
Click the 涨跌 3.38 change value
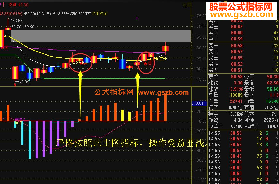[238, 83]
